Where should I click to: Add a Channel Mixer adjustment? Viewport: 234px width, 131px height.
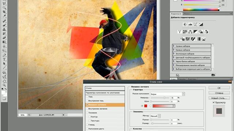click(x=206, y=32)
